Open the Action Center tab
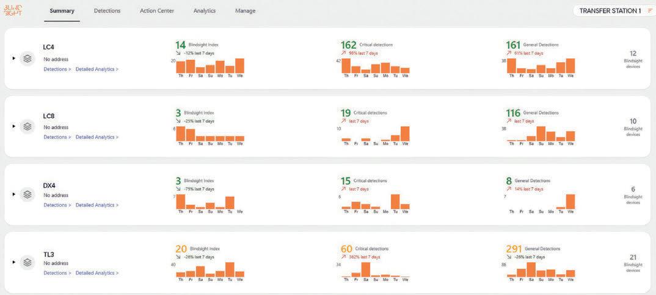Image resolution: width=656 pixels, height=295 pixels. tap(157, 11)
